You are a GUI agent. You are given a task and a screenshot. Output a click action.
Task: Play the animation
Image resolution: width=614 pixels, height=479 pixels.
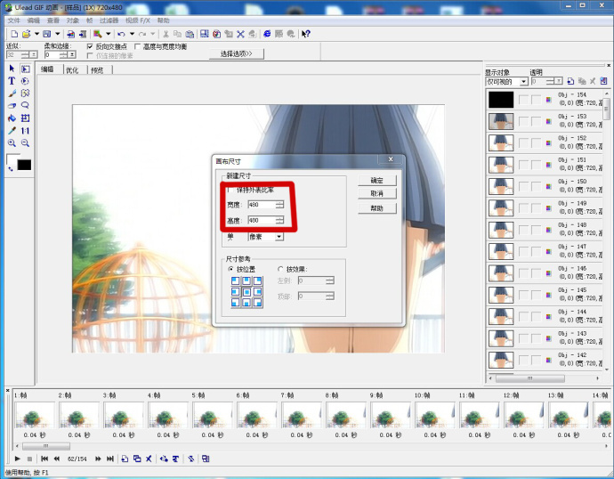click(x=17, y=459)
